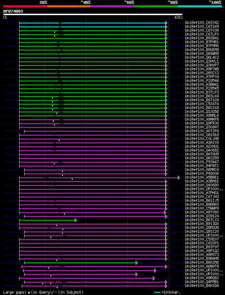Click the short green bar for UniRef100_B6TLX3

click(x=47, y=220)
